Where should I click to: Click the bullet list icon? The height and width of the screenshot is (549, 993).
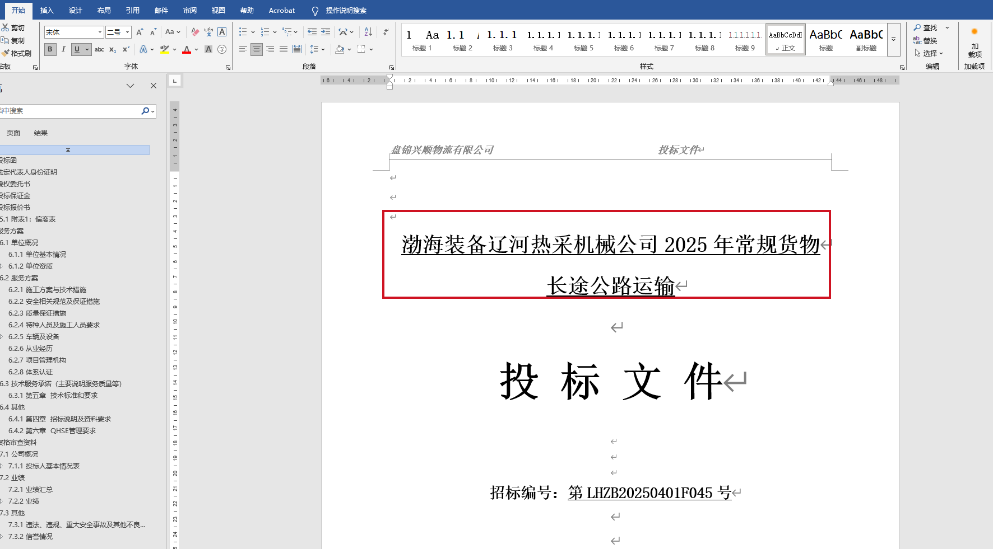pos(243,32)
